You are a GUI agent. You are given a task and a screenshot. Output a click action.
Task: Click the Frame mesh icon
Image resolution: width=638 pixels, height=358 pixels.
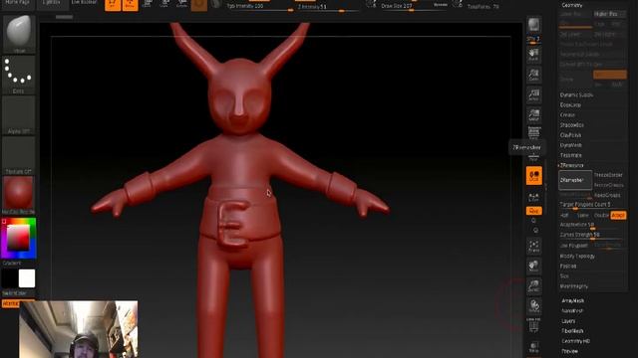(x=534, y=247)
